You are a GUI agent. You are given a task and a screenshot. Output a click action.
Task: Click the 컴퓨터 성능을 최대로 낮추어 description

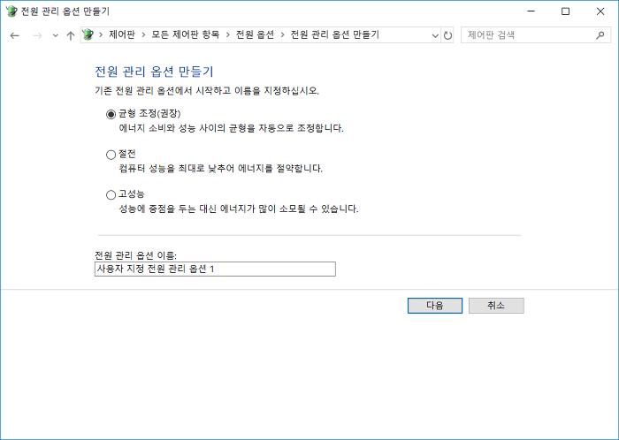pos(221,169)
